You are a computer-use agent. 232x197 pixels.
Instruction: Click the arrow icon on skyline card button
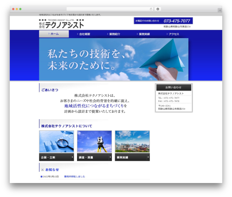click(x=148, y=157)
